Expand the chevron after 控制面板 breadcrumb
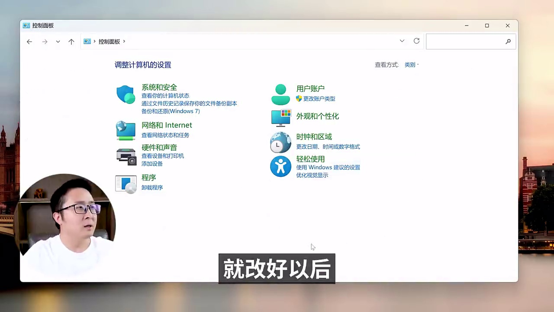Image resolution: width=554 pixels, height=312 pixels. click(x=124, y=41)
